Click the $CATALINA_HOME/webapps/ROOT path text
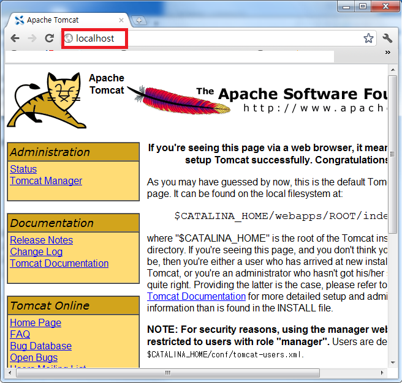402x383 pixels. 281,216
